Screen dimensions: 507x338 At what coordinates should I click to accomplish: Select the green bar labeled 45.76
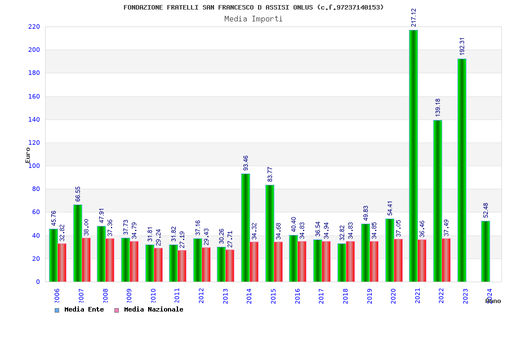click(54, 255)
